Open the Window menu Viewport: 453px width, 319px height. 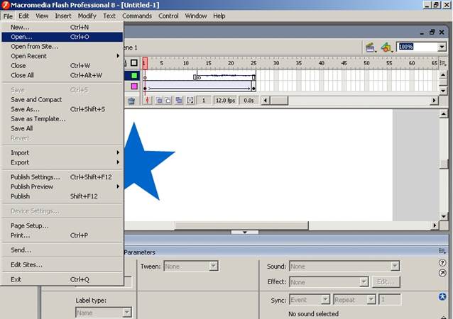coord(196,16)
